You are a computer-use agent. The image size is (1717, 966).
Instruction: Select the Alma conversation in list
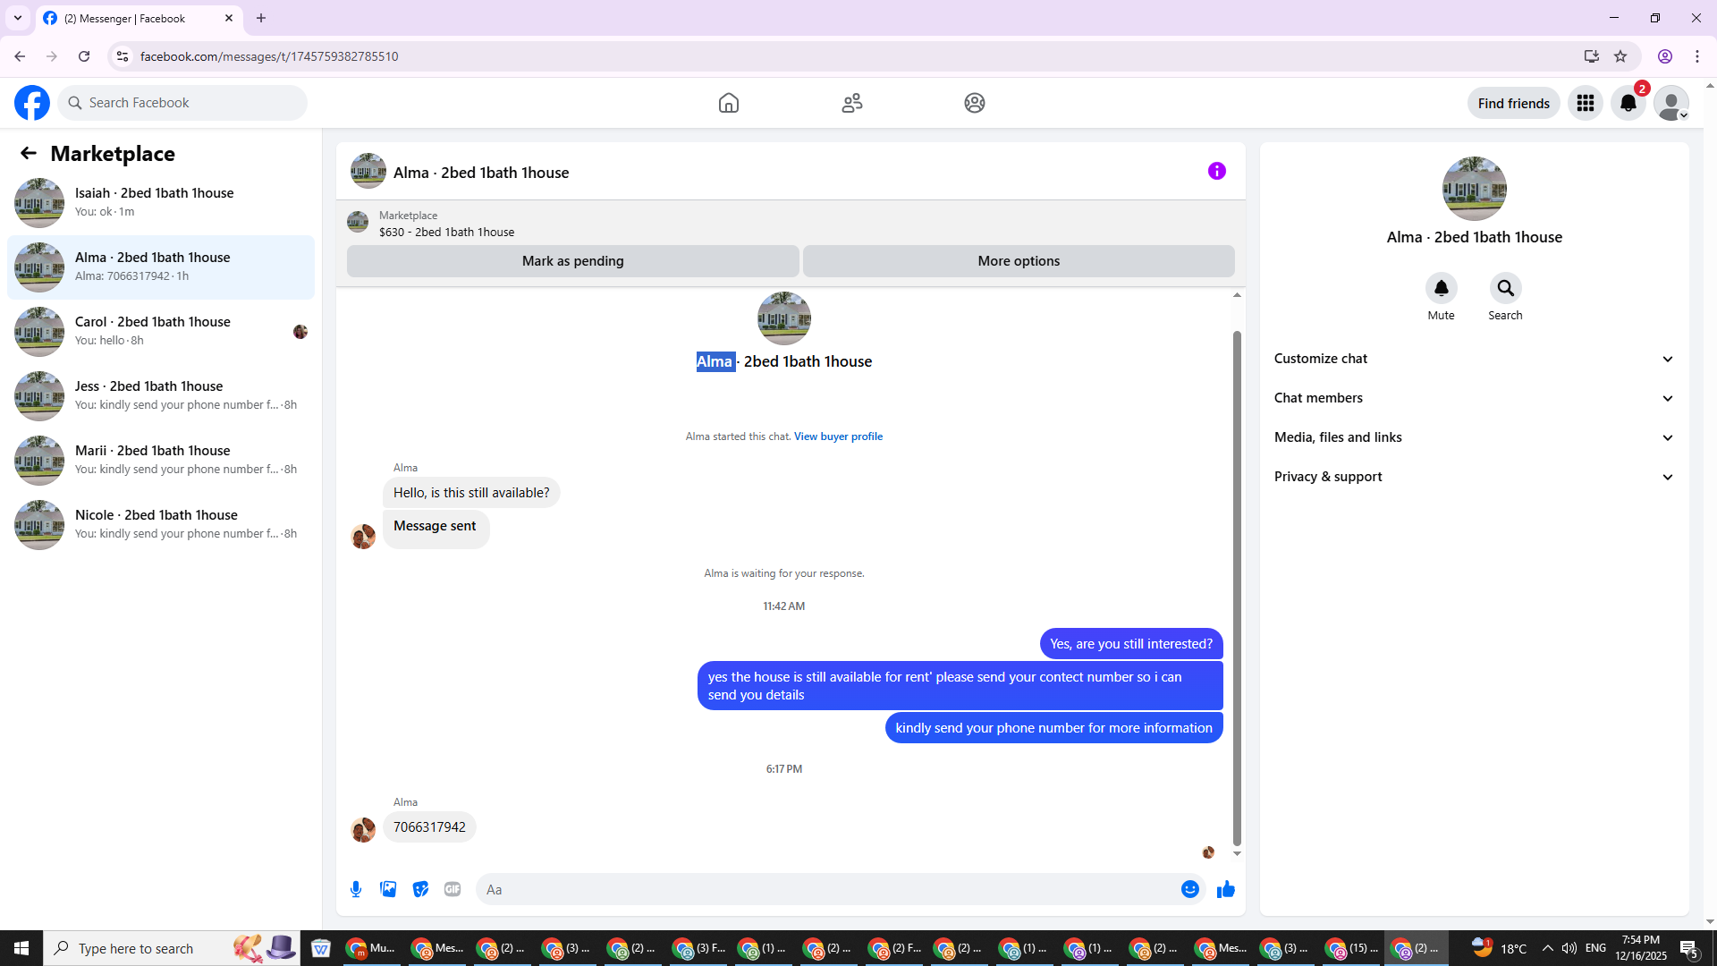(161, 267)
